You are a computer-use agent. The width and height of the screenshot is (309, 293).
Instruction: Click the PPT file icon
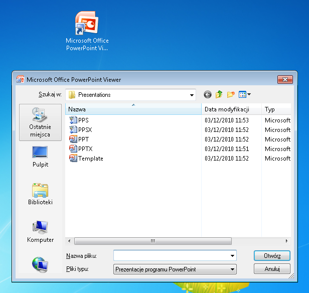(x=73, y=139)
